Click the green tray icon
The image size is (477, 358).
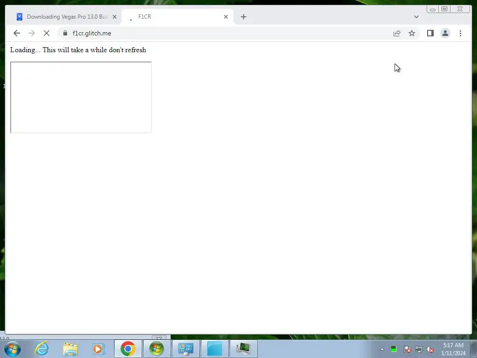[393, 349]
